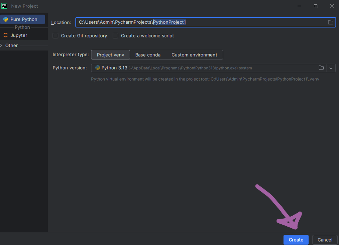Click the Location label
This screenshot has width=339, height=245.
coord(61,22)
